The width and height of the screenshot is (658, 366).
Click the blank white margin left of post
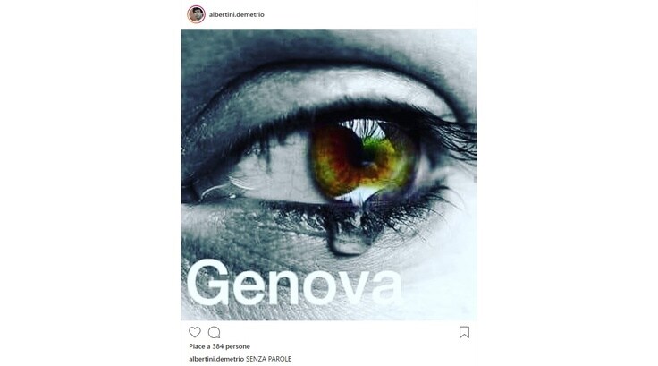90,183
